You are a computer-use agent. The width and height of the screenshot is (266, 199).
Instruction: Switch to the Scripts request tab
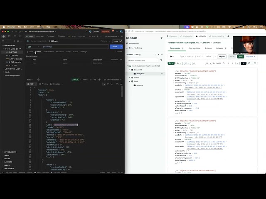pyautogui.click(x=75, y=51)
